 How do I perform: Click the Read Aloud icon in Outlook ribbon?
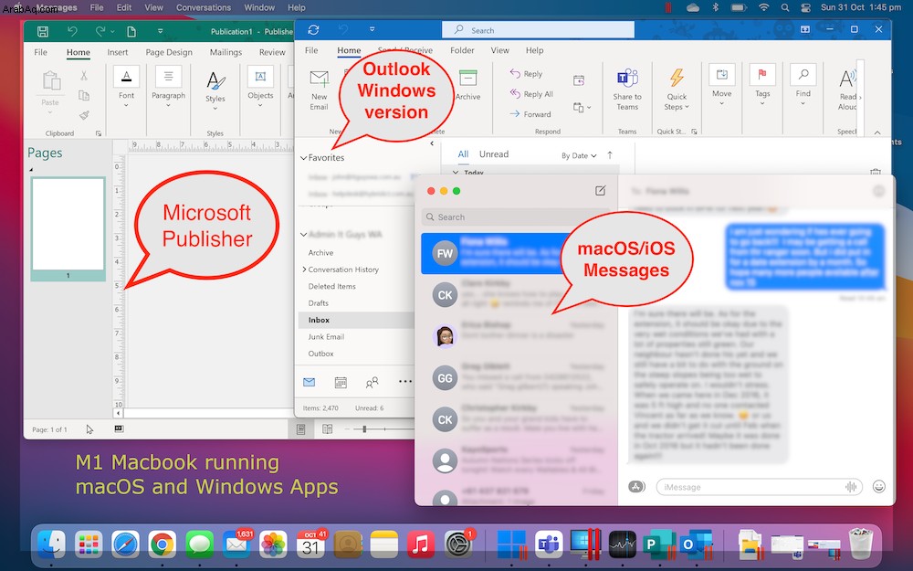click(849, 90)
